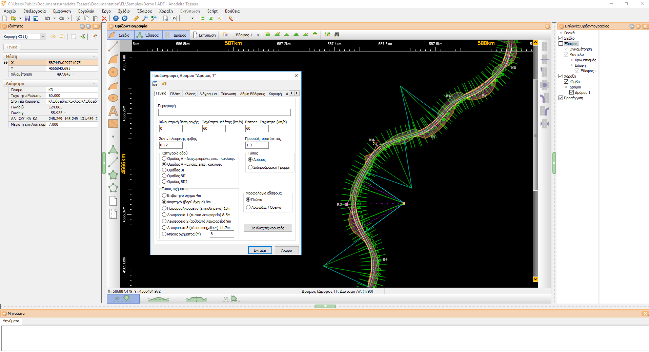
Task: Open the Έδαφος 1 dropdown
Action: tap(258, 35)
